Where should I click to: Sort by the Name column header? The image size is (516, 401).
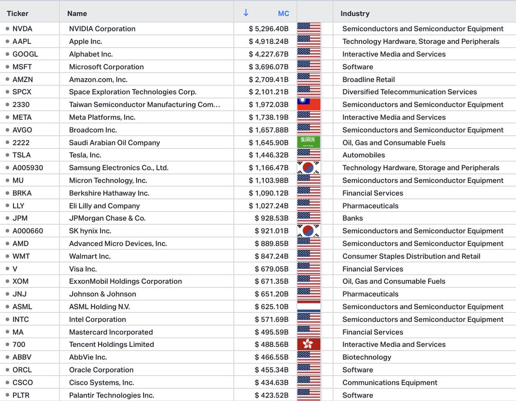[x=77, y=13]
